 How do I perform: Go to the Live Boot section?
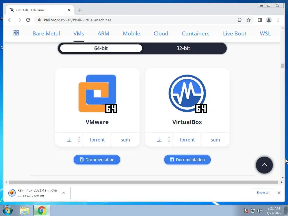[235, 33]
